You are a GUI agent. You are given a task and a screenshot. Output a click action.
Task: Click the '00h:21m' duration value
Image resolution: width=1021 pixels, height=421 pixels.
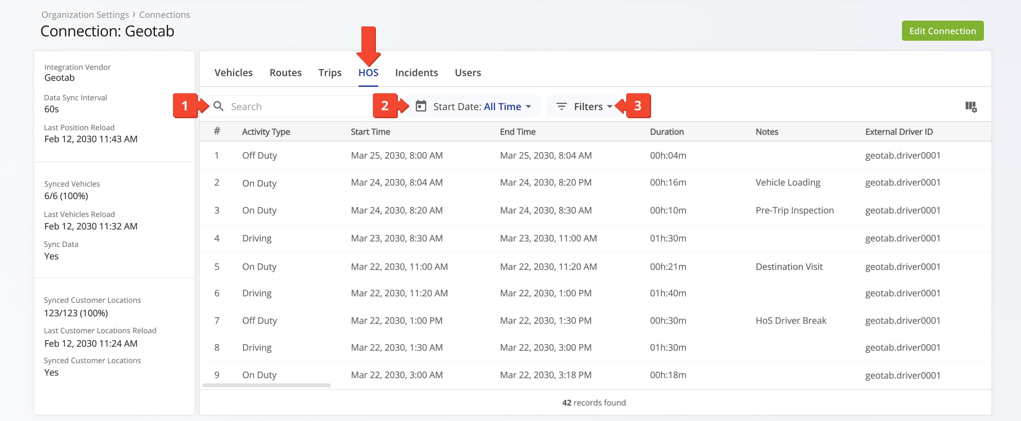[668, 267]
